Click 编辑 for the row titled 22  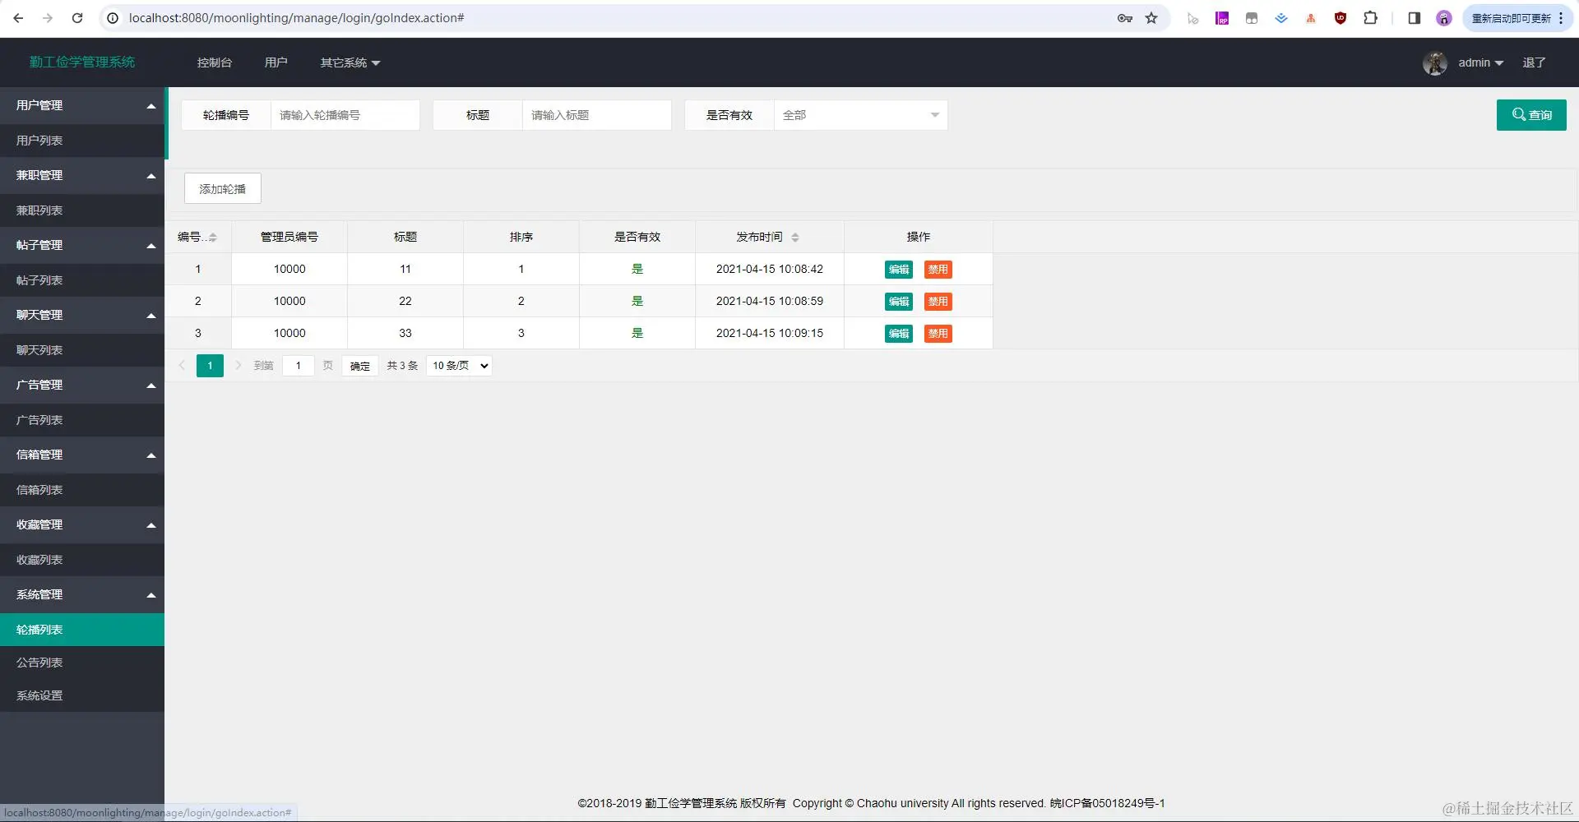[899, 302]
